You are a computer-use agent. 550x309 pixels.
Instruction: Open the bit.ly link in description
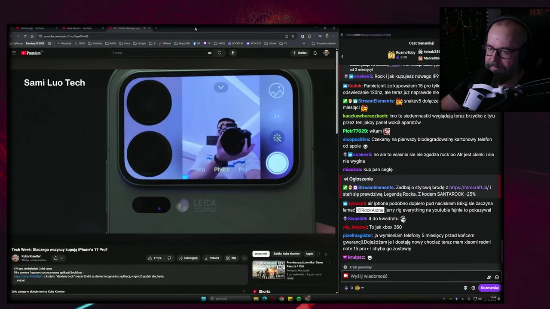28,276
